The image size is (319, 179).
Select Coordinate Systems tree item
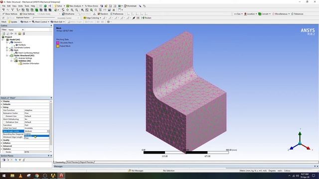click(x=22, y=48)
